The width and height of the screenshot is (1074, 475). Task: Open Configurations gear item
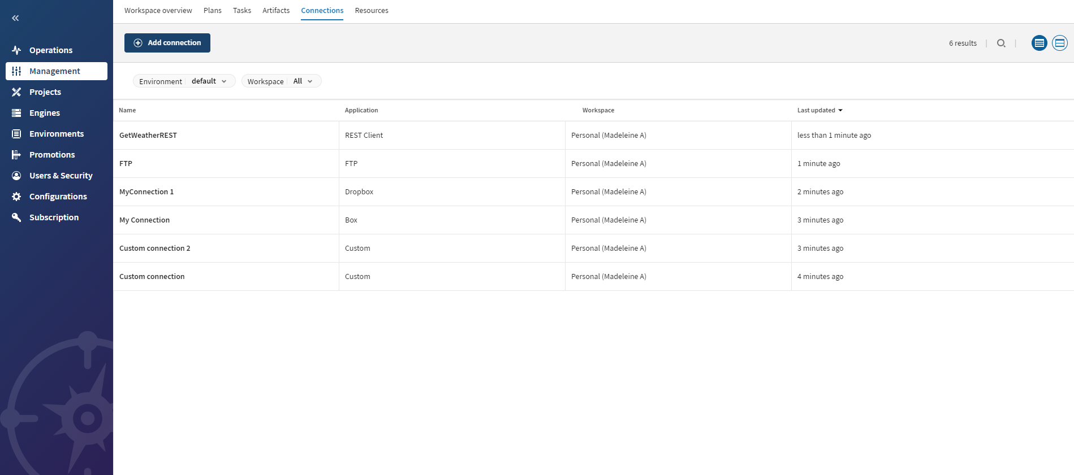point(16,197)
